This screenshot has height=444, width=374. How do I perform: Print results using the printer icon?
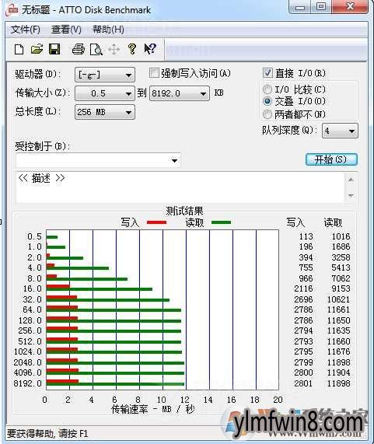point(79,49)
